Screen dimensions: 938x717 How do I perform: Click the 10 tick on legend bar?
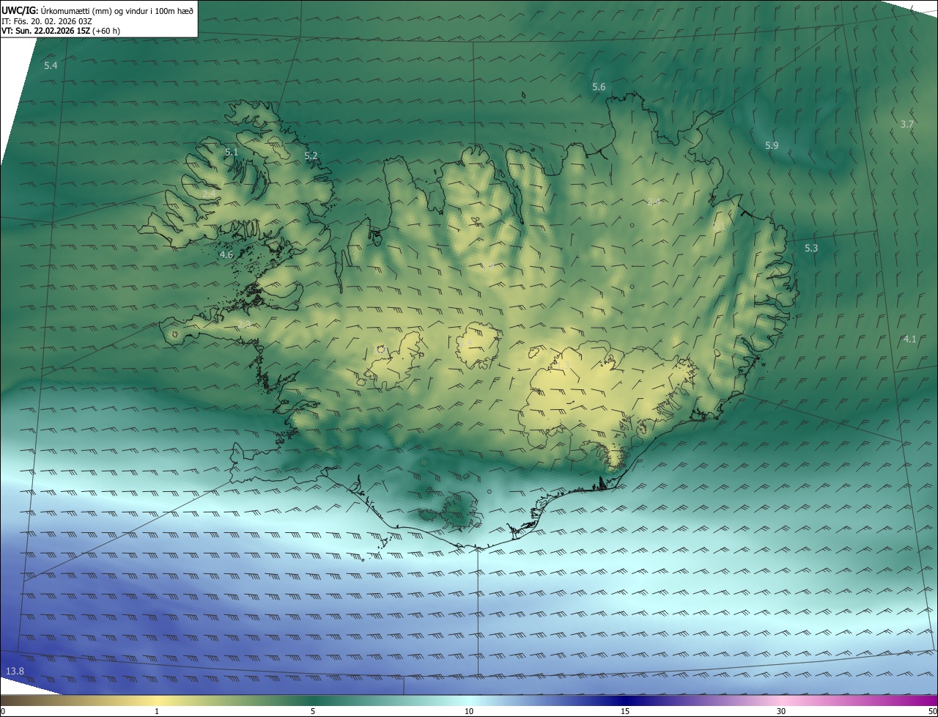(469, 711)
